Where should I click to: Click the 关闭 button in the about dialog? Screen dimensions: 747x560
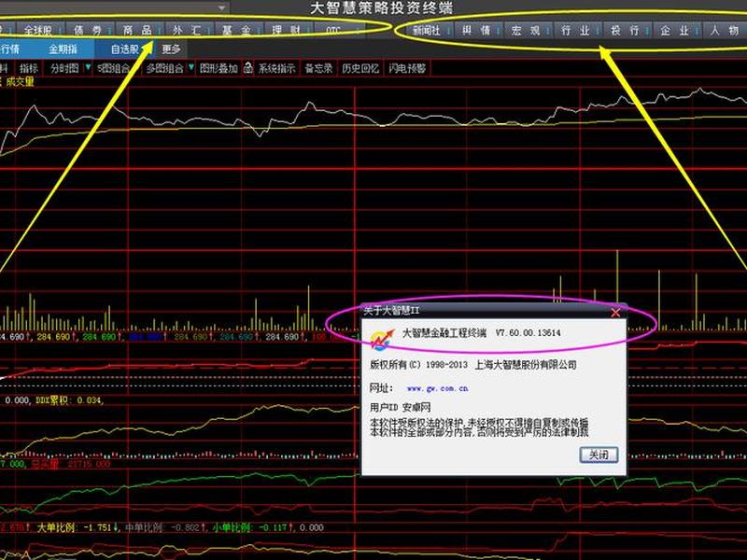(599, 455)
